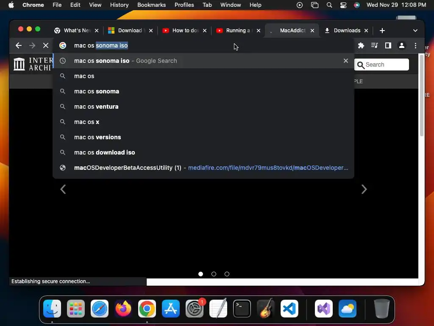Viewport: 434px width, 326px height.
Task: Open the media control toolbar icon
Action: tap(375, 45)
